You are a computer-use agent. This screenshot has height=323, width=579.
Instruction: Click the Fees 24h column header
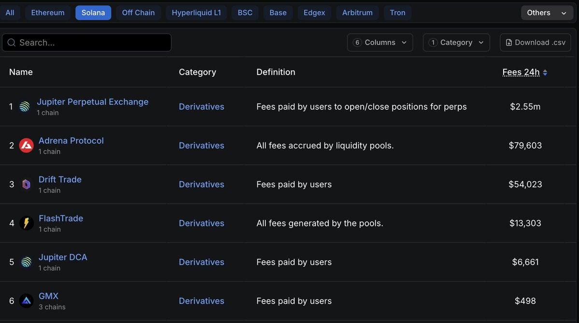[521, 72]
